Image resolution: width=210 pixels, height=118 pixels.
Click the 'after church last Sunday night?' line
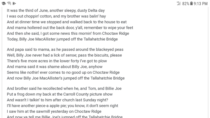tap(57, 100)
